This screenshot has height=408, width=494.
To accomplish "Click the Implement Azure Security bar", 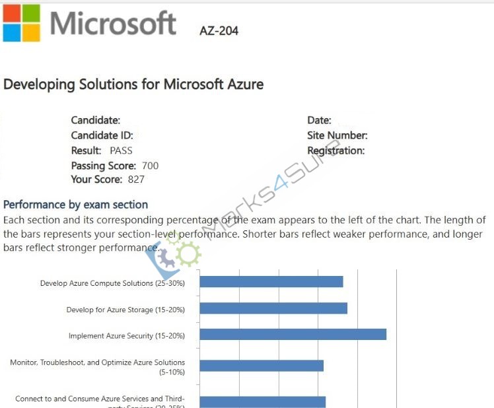I will click(x=293, y=334).
